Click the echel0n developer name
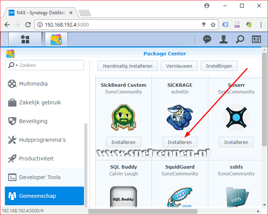The image size is (268, 215). point(180,92)
